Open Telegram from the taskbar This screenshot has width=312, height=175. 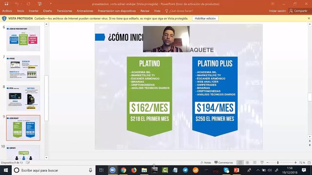click(185, 170)
